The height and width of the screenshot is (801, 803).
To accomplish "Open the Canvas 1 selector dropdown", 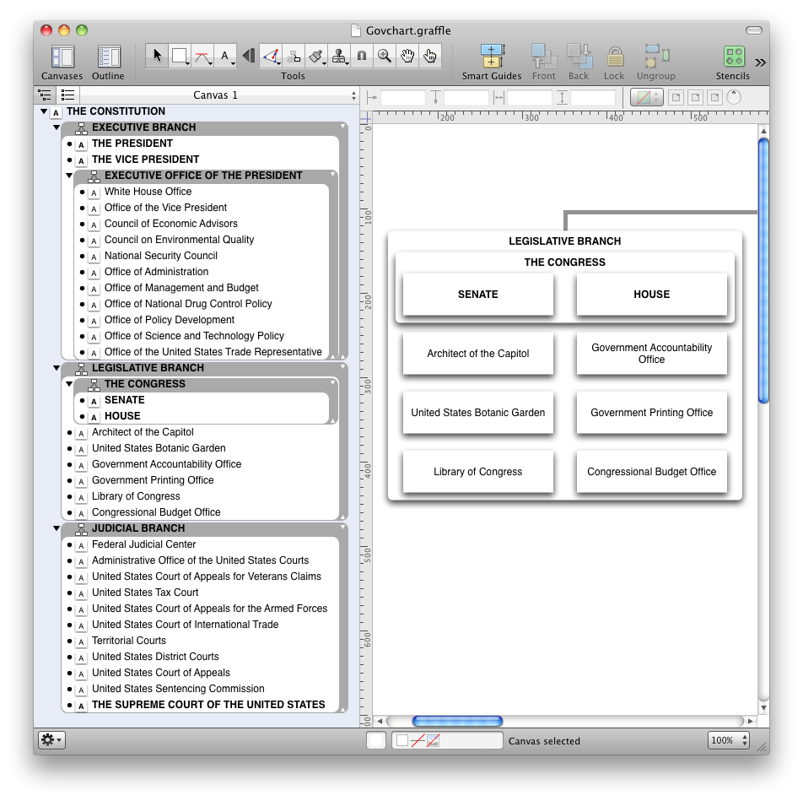I will click(x=217, y=95).
